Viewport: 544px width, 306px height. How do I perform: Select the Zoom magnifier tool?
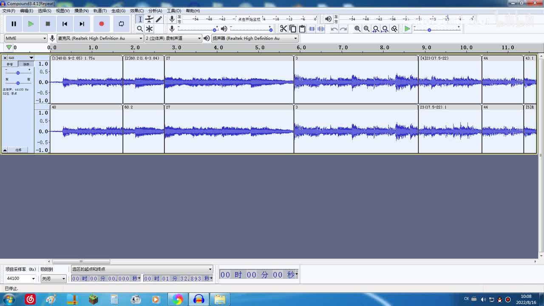pos(140,28)
